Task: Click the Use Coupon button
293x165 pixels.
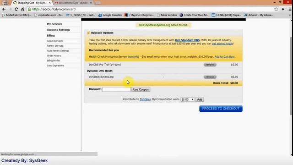Action: click(141, 89)
